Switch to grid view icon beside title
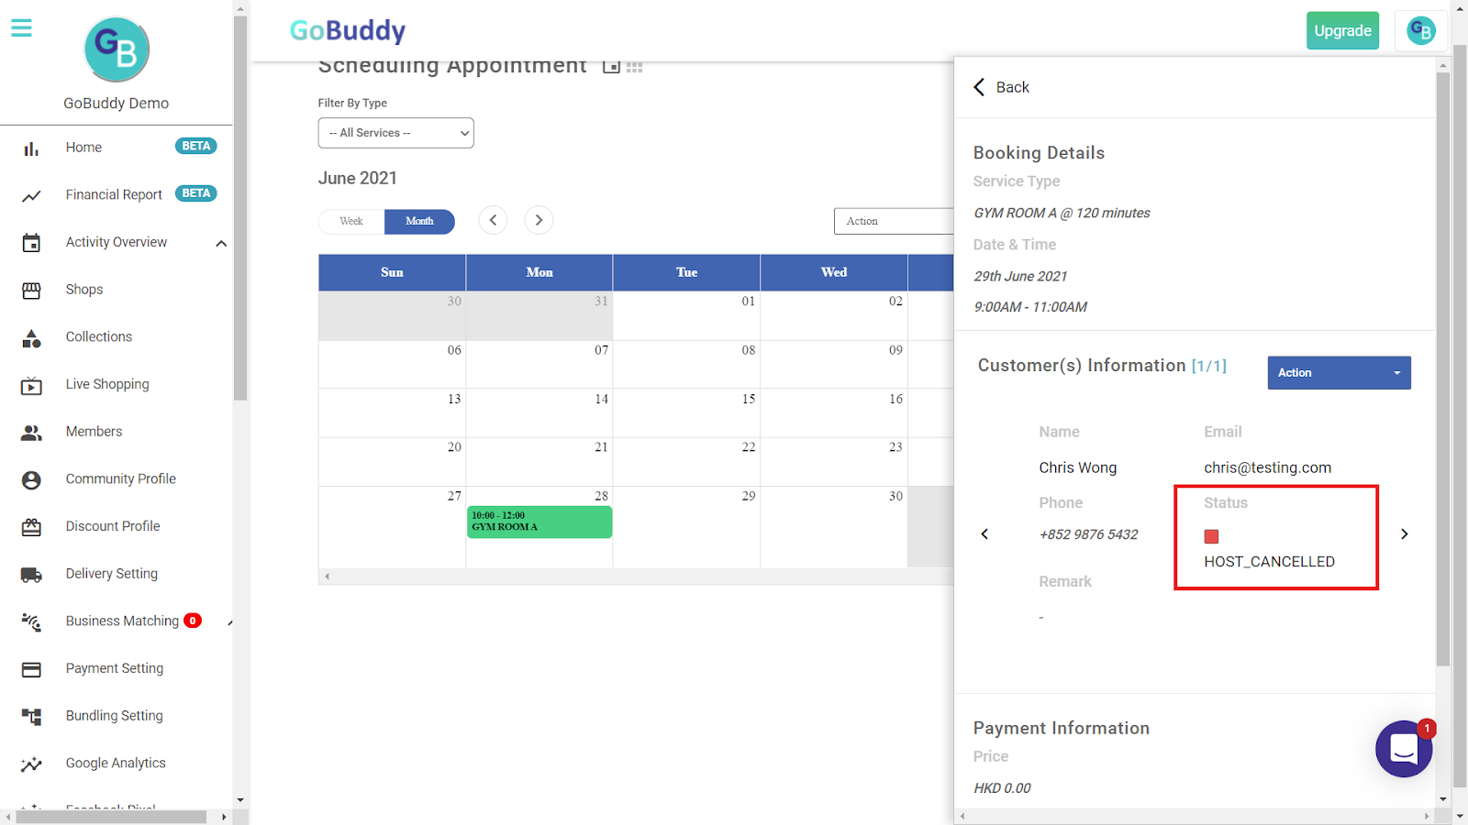Image resolution: width=1468 pixels, height=825 pixels. (x=635, y=67)
